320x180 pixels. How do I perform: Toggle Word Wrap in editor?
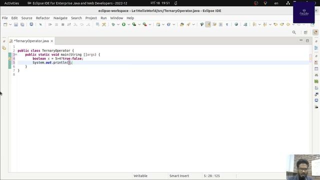pos(214,24)
